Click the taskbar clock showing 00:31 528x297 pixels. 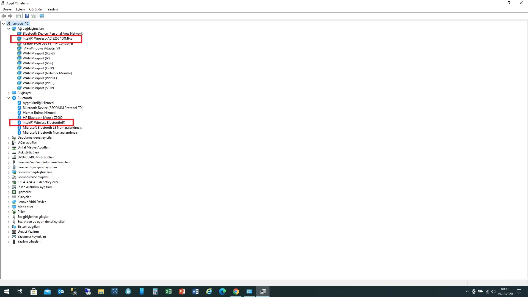coord(505,291)
